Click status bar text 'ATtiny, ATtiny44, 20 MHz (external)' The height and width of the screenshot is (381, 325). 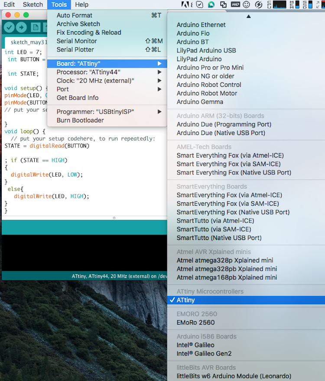110,276
